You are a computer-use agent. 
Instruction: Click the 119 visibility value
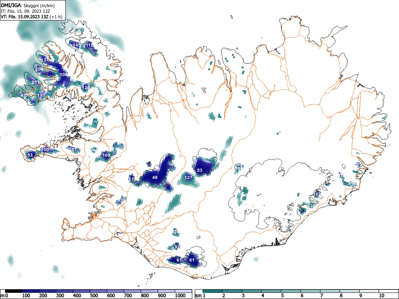(89, 45)
